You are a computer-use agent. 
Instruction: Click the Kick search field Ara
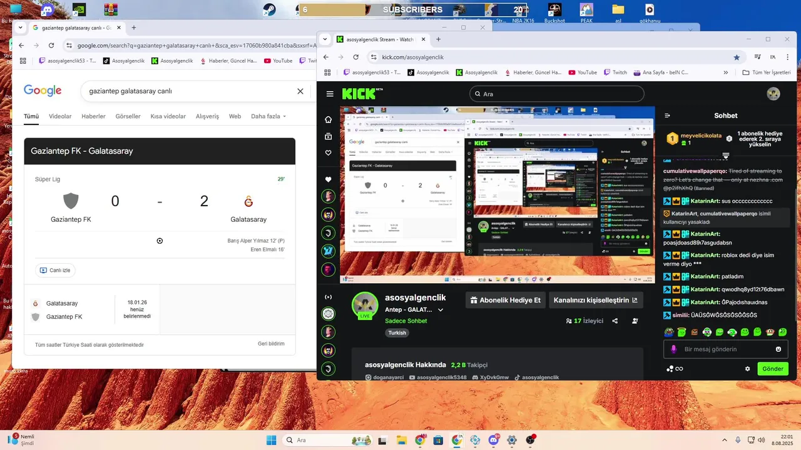[557, 94]
